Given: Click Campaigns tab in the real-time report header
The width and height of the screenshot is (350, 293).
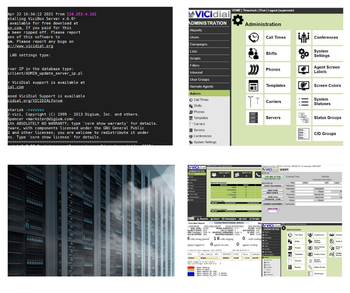Looking at the screenshot, I should click(x=229, y=219).
